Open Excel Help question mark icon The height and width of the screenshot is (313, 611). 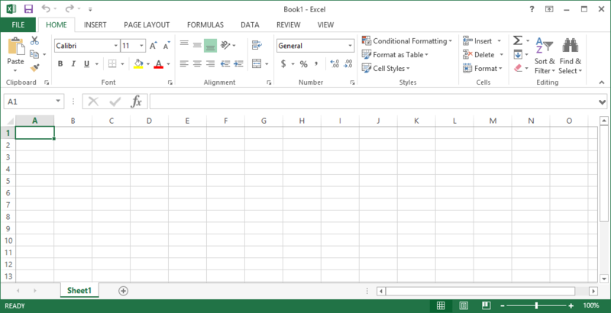[x=532, y=9]
